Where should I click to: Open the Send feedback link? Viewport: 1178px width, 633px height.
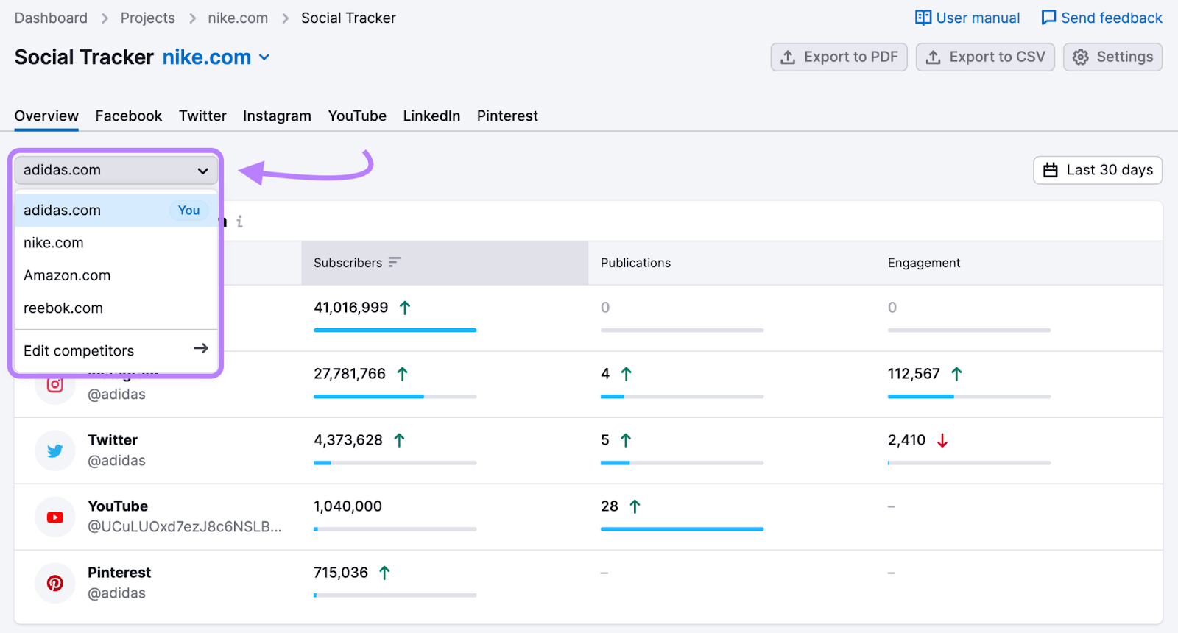[1101, 18]
